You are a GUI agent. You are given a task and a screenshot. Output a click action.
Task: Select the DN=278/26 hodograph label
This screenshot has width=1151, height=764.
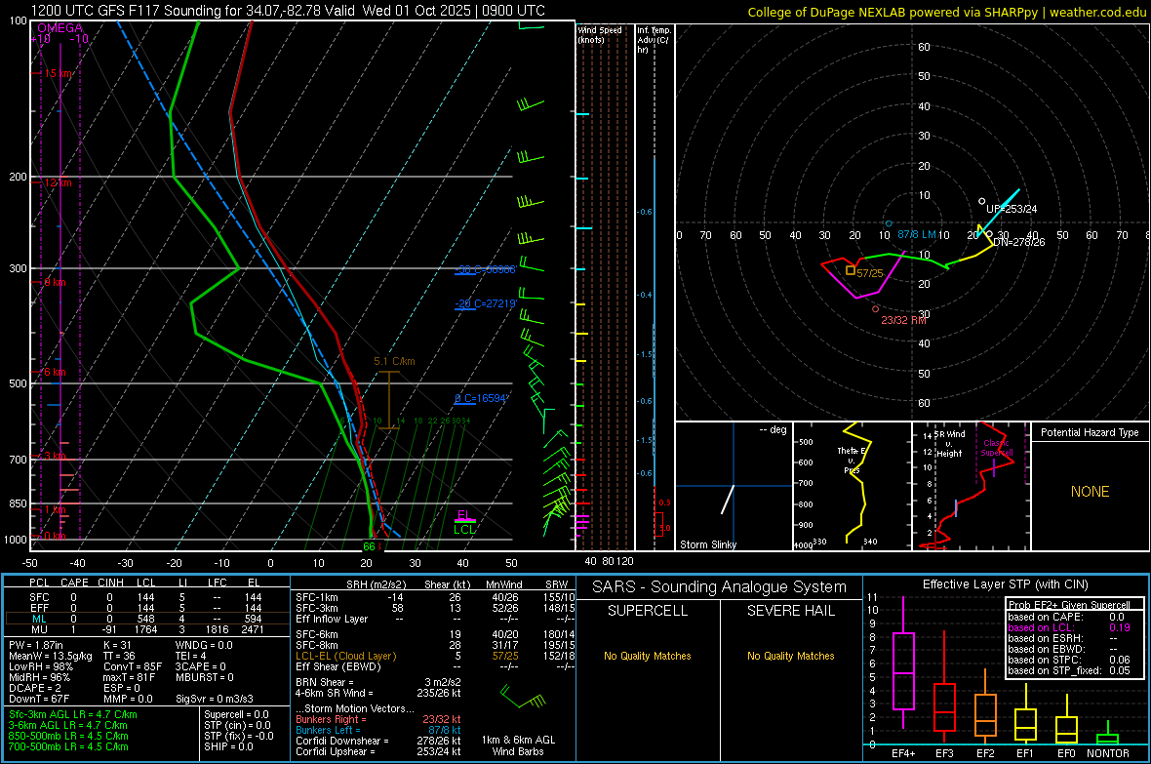tap(1019, 242)
